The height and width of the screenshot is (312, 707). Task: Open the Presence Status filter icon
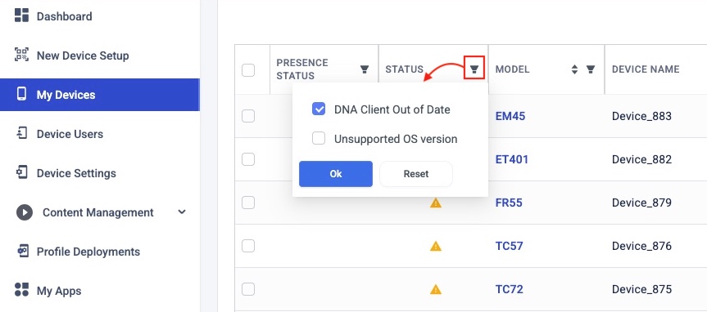point(365,69)
